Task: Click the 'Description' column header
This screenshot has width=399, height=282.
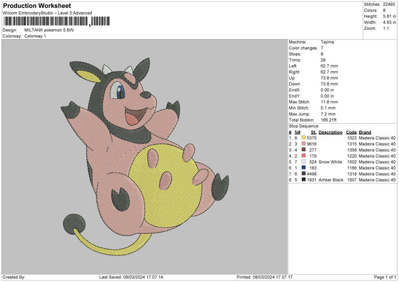Action: coord(331,132)
